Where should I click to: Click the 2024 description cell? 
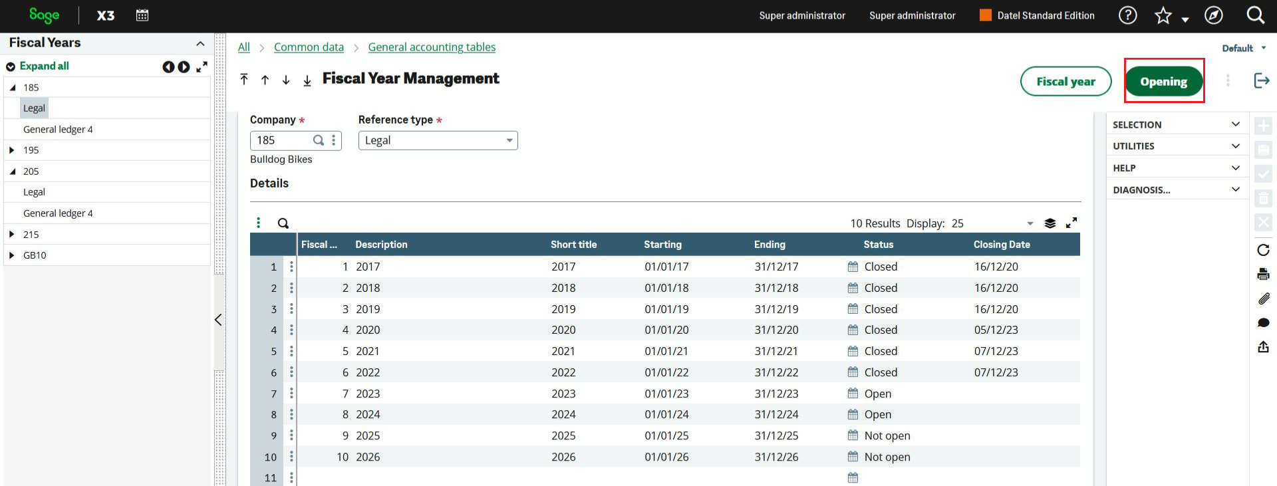tap(368, 414)
